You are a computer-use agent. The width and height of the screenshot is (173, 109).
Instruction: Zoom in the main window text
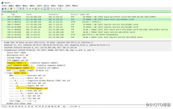pyautogui.click(x=52, y=9)
